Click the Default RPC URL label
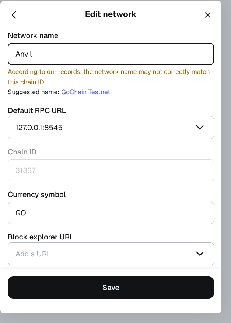This screenshot has height=323, width=231. click(37, 110)
